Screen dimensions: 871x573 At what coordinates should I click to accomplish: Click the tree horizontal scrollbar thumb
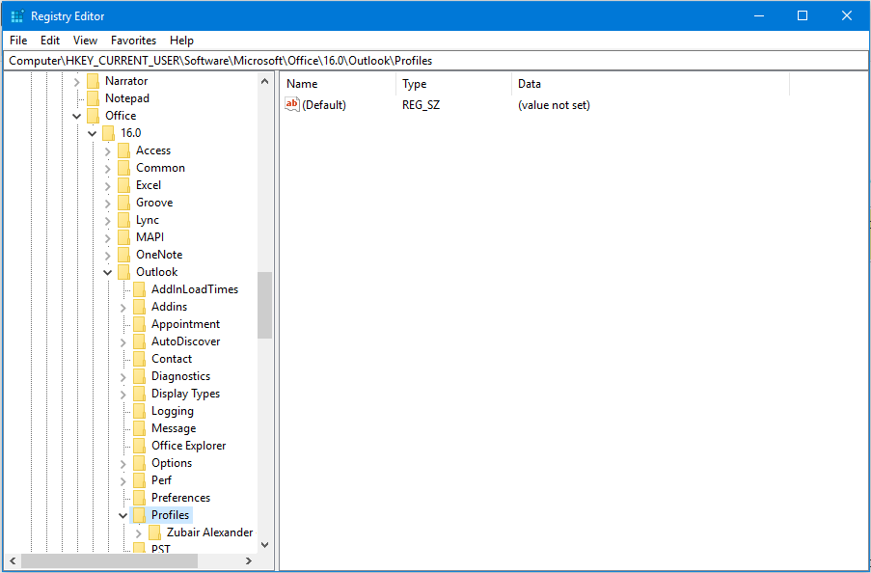(x=109, y=561)
